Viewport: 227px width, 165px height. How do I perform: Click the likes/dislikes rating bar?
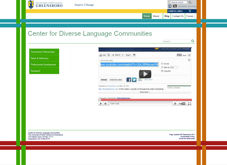point(179,86)
